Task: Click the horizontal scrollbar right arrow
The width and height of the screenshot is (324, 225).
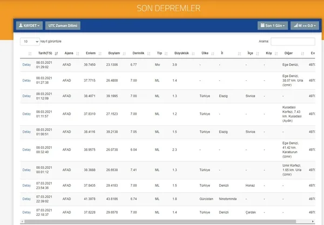Action: [313, 221]
